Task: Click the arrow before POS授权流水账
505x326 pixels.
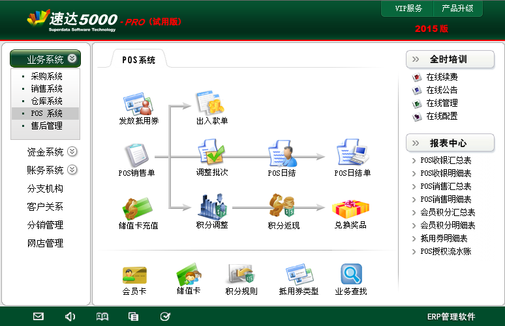Action: click(x=414, y=252)
